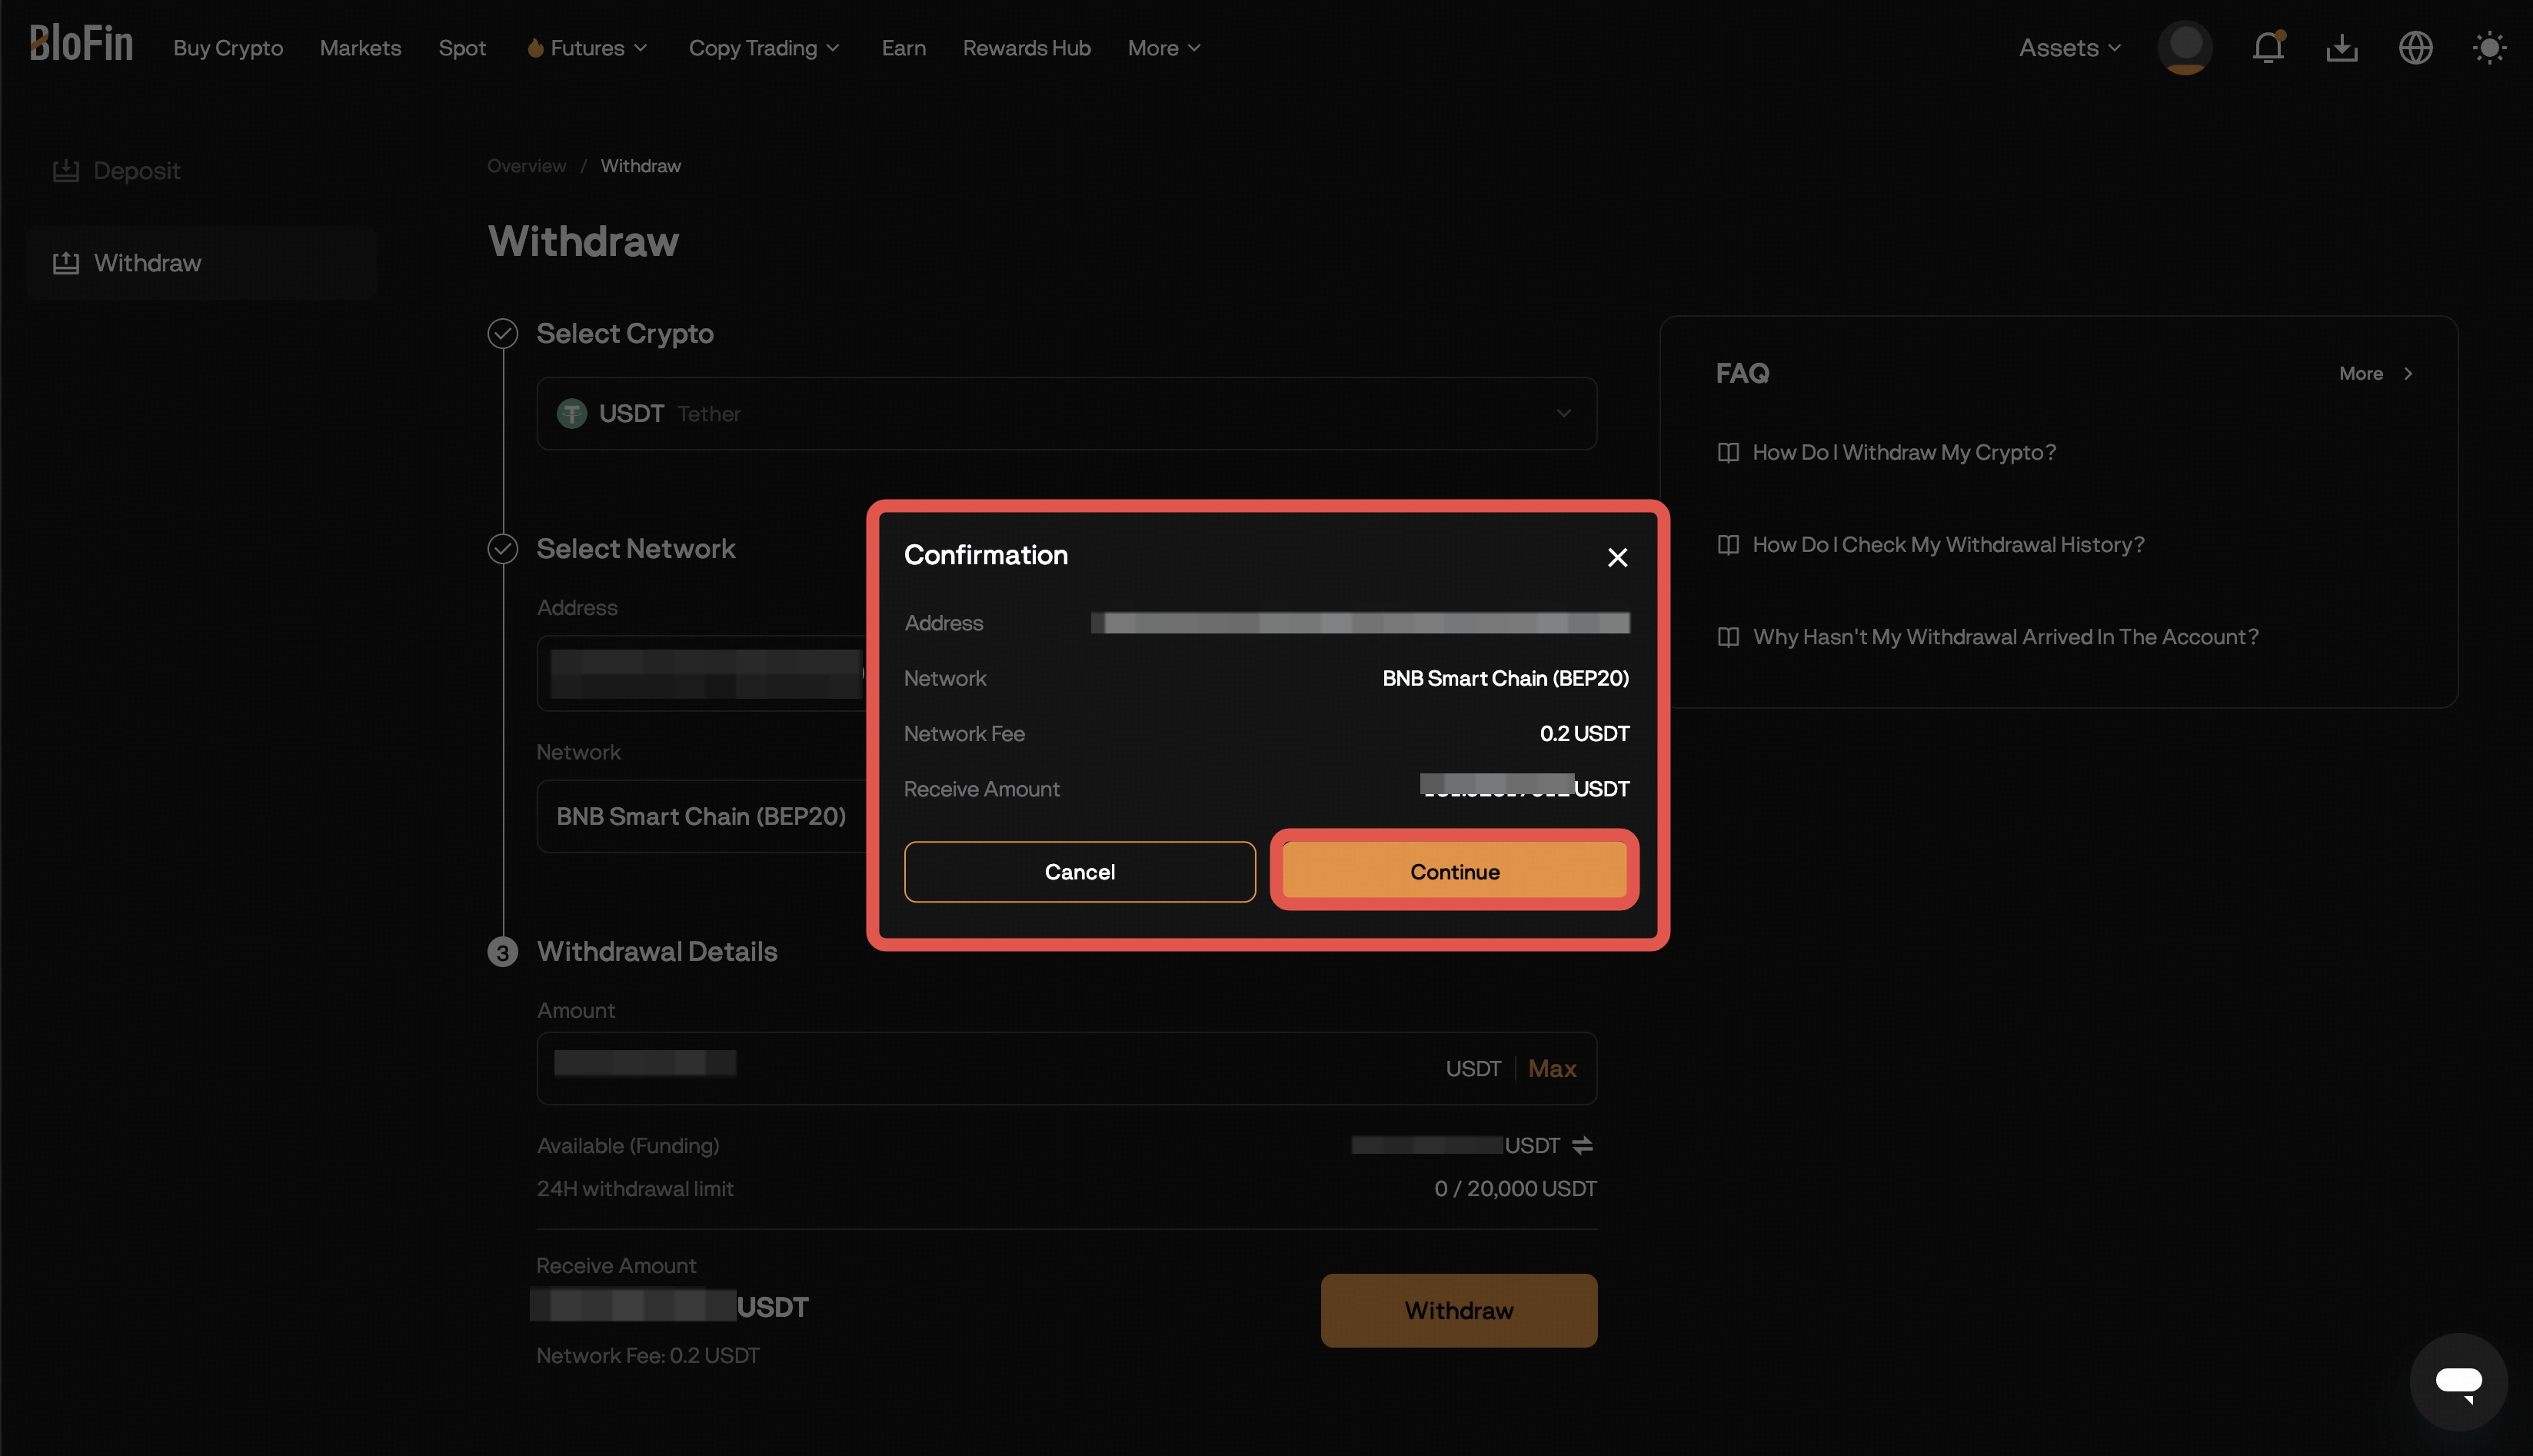Toggle light mode with the sun icon

(2489, 47)
